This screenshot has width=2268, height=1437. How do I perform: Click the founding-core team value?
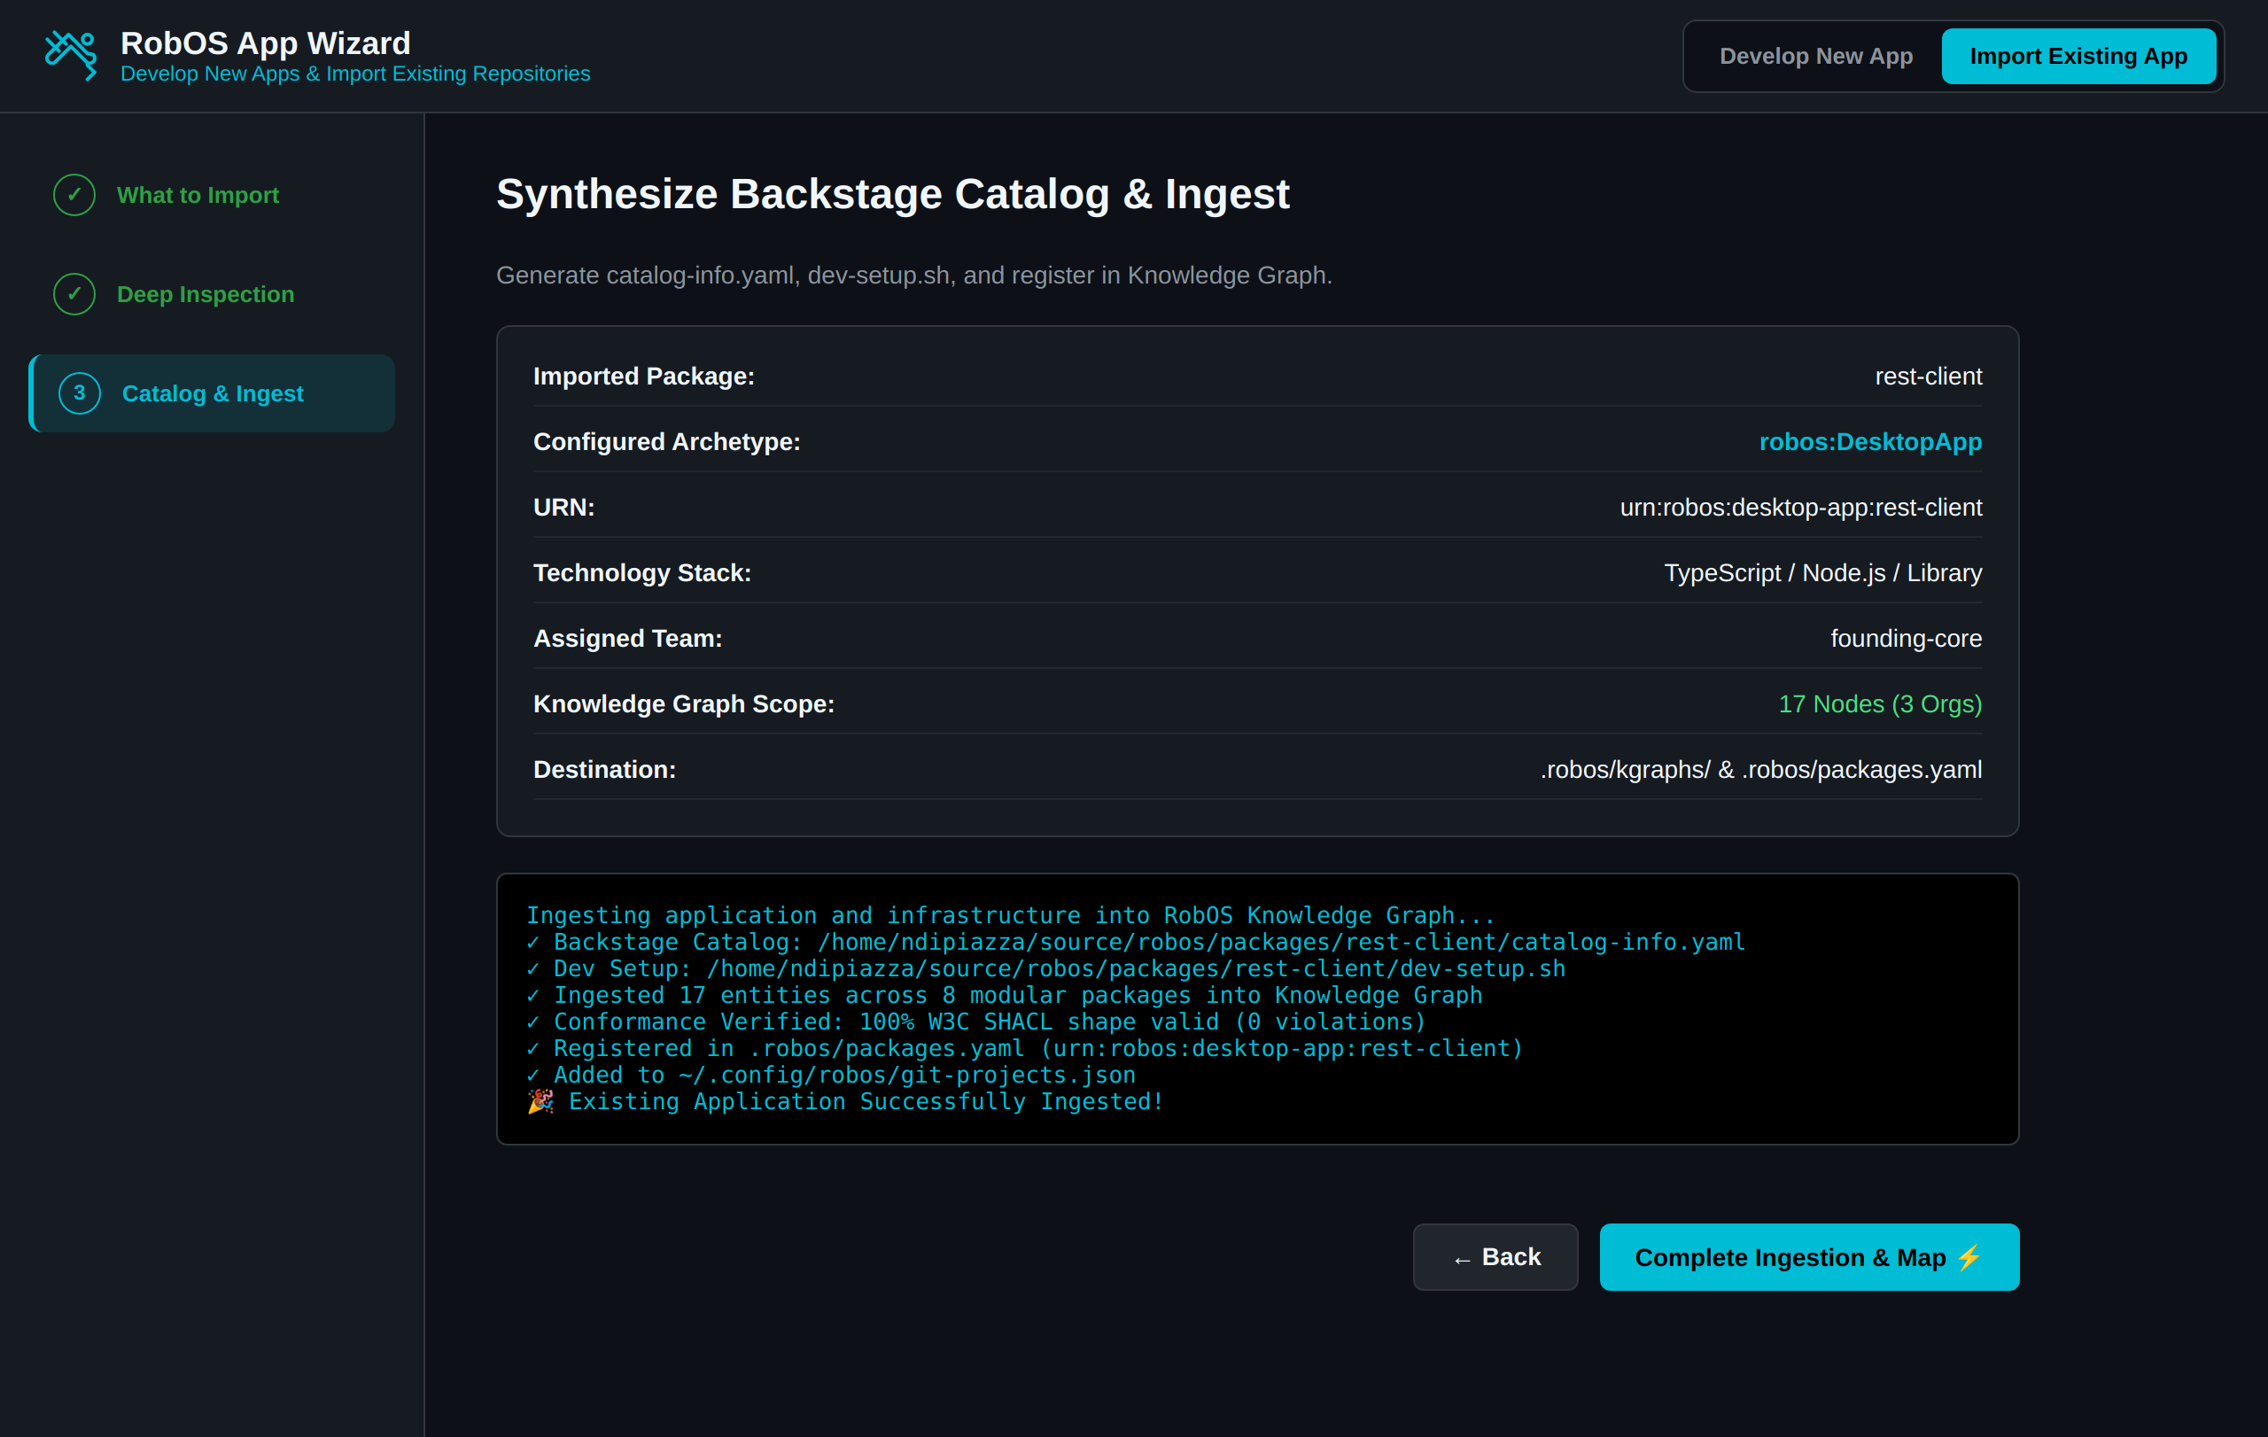pyautogui.click(x=1906, y=638)
